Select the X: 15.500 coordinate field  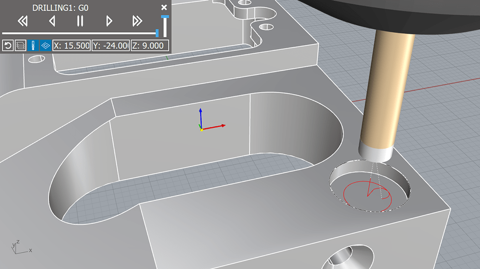pyautogui.click(x=72, y=46)
